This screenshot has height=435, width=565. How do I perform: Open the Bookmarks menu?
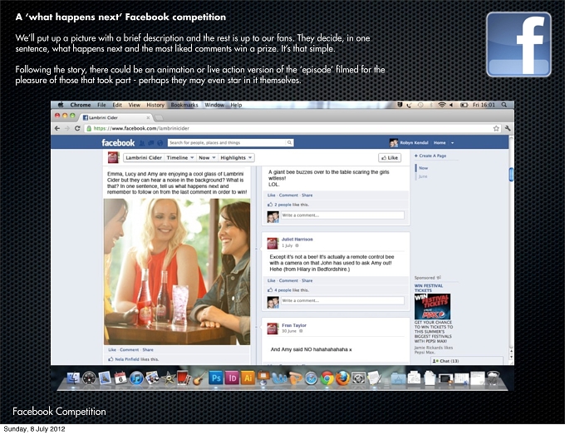point(184,105)
